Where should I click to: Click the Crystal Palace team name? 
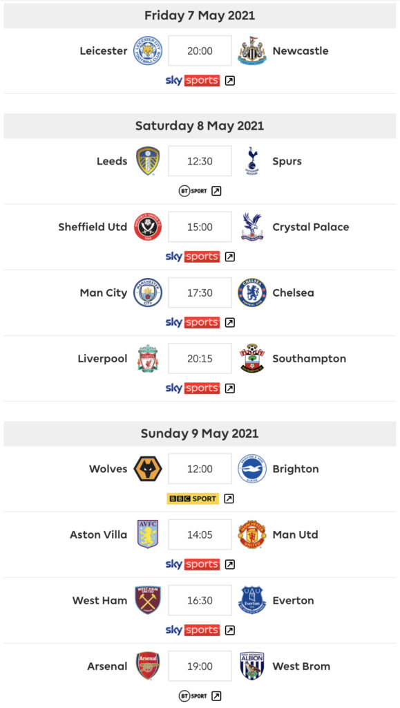tap(311, 227)
